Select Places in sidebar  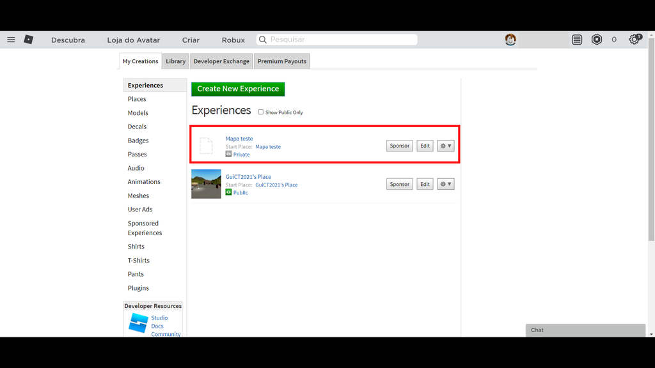[137, 99]
